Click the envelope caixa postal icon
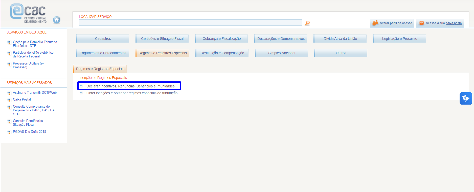 point(421,23)
